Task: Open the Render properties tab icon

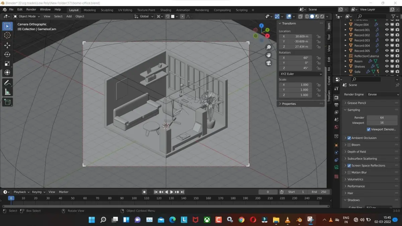Action: click(x=337, y=97)
